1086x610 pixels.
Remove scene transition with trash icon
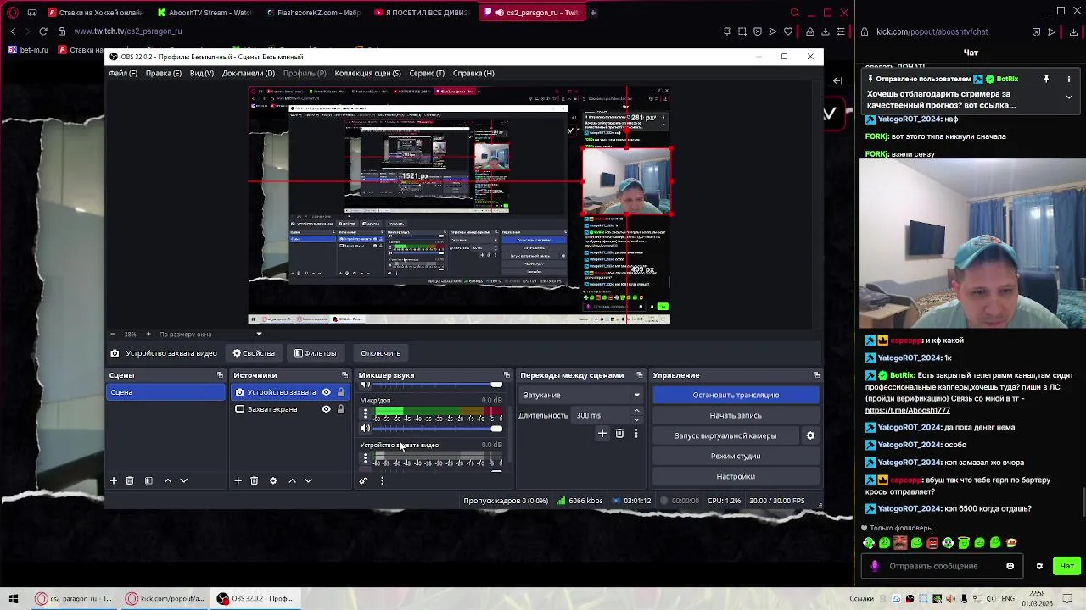point(619,433)
